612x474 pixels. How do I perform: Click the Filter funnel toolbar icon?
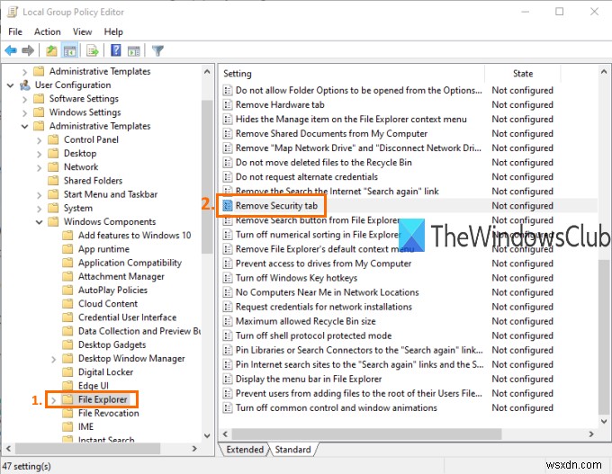coord(157,50)
